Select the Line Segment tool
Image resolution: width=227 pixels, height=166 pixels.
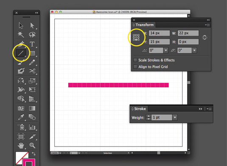(21, 53)
